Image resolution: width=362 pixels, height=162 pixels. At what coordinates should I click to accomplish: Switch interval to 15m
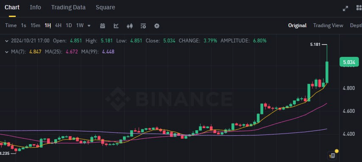[35, 25]
